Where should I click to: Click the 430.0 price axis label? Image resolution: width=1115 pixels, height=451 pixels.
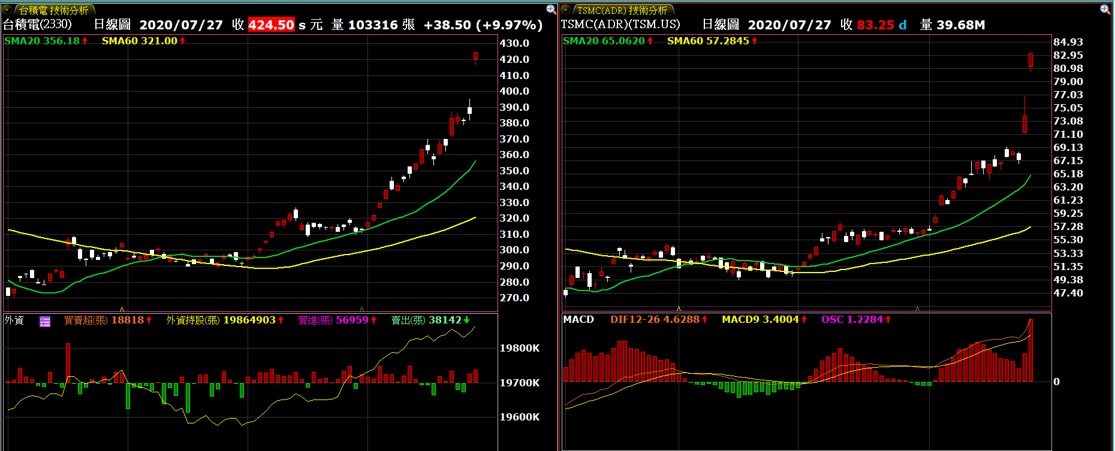click(514, 43)
